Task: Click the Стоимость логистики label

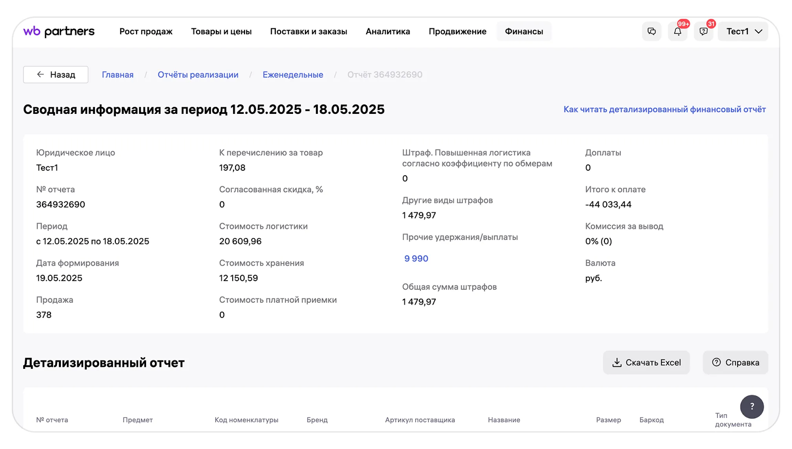Action: 263,226
